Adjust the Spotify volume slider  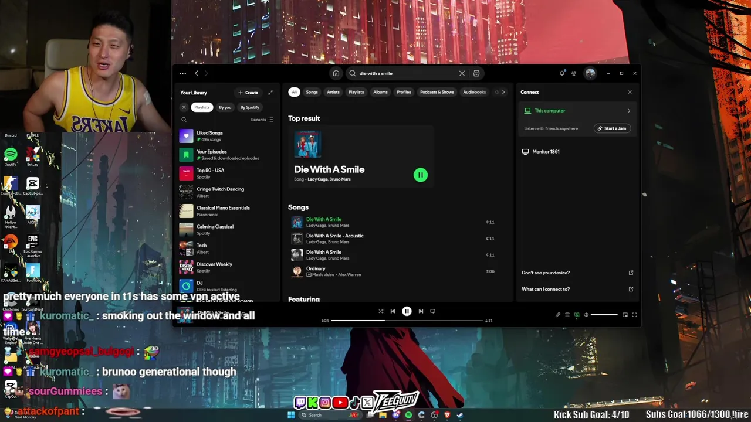point(604,315)
